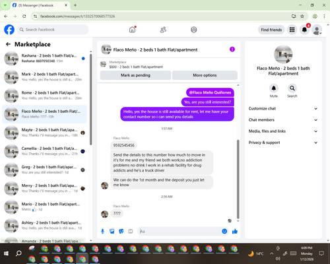This screenshot has height=264, width=330.
Task: Mute this chat with the bell icon
Action: (274, 88)
